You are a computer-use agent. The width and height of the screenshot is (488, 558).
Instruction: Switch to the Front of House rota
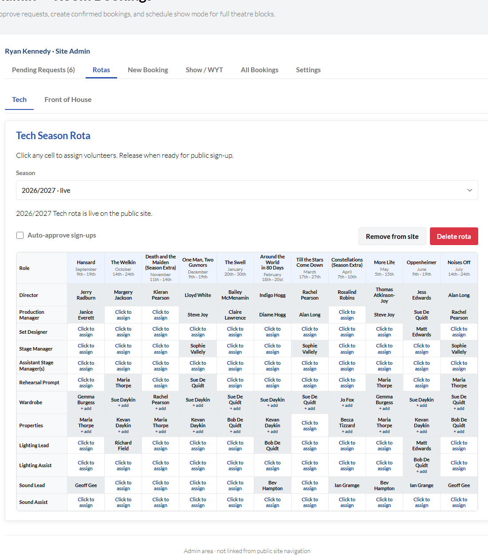68,100
